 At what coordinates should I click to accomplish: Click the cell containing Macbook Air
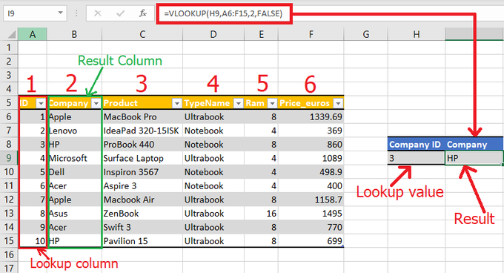142,200
